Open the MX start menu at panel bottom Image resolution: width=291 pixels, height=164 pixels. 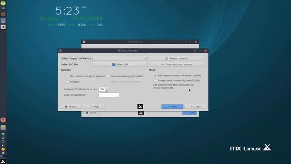point(3,161)
